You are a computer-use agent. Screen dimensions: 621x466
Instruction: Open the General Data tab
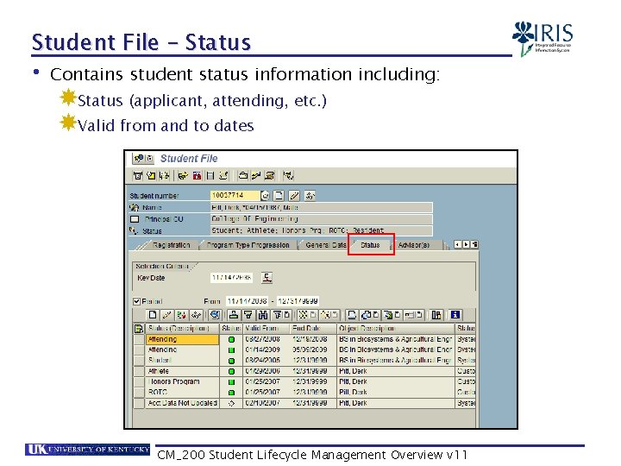pos(325,245)
